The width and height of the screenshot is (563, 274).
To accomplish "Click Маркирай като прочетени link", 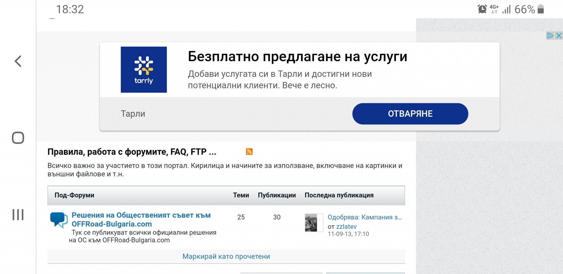I will click(x=226, y=256).
